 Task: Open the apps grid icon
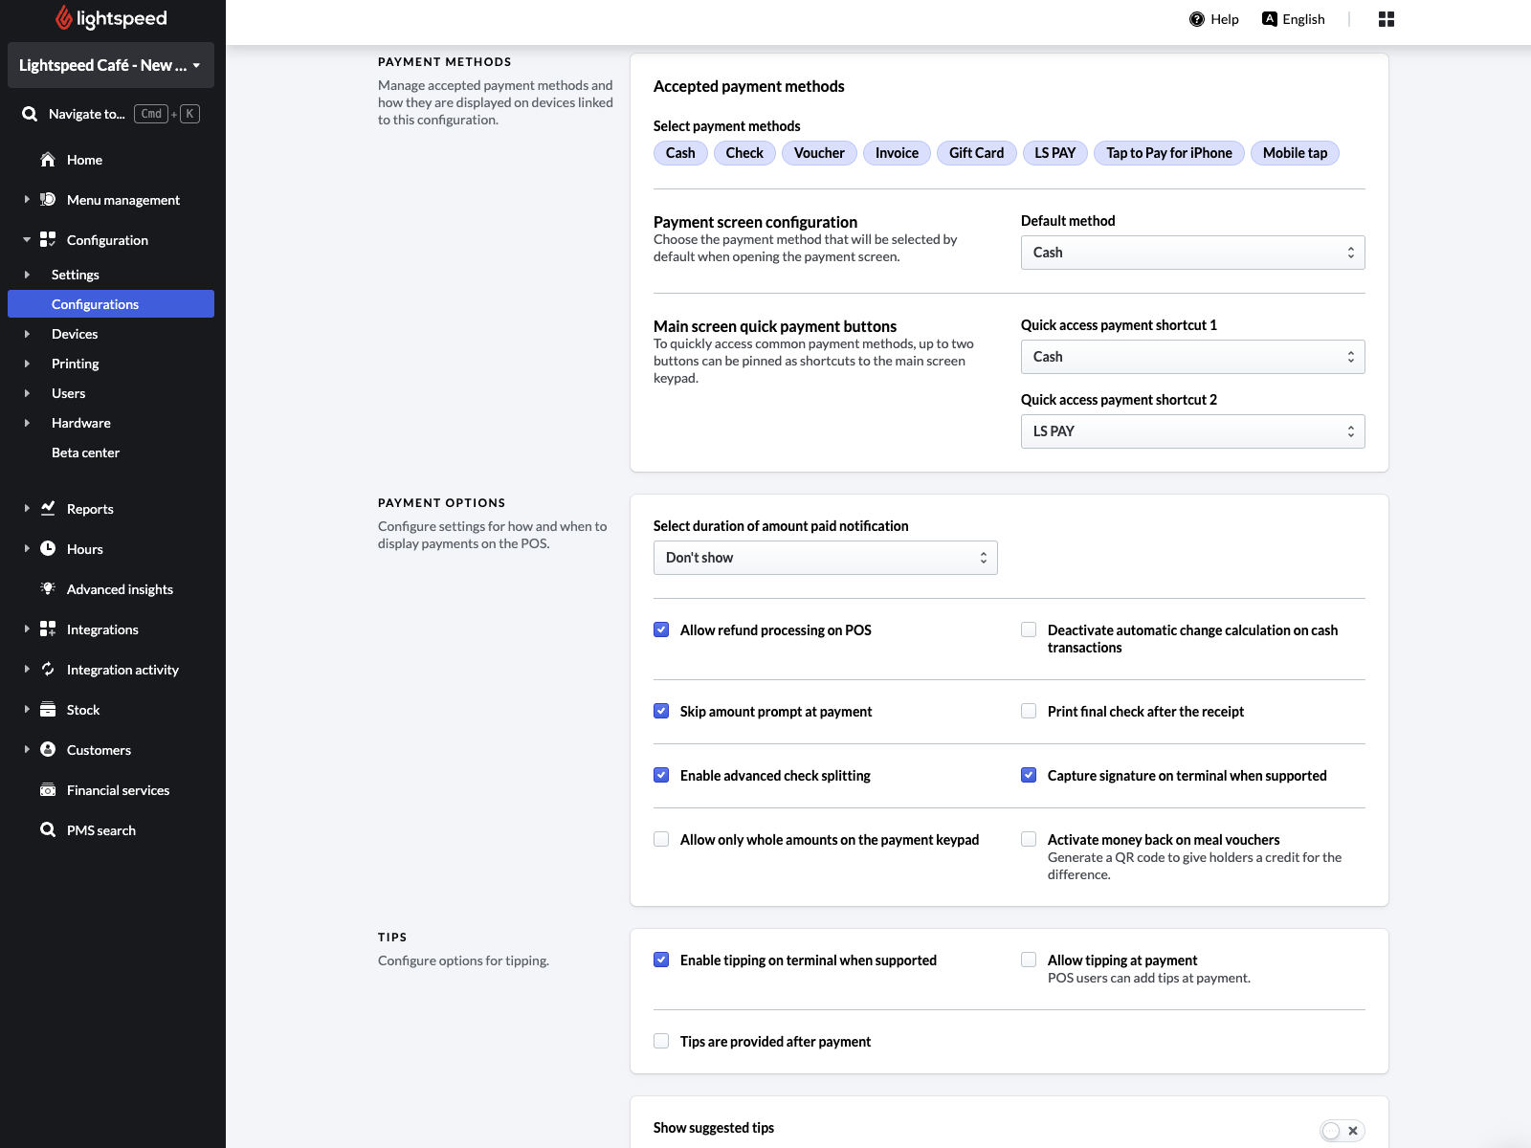pos(1386,19)
